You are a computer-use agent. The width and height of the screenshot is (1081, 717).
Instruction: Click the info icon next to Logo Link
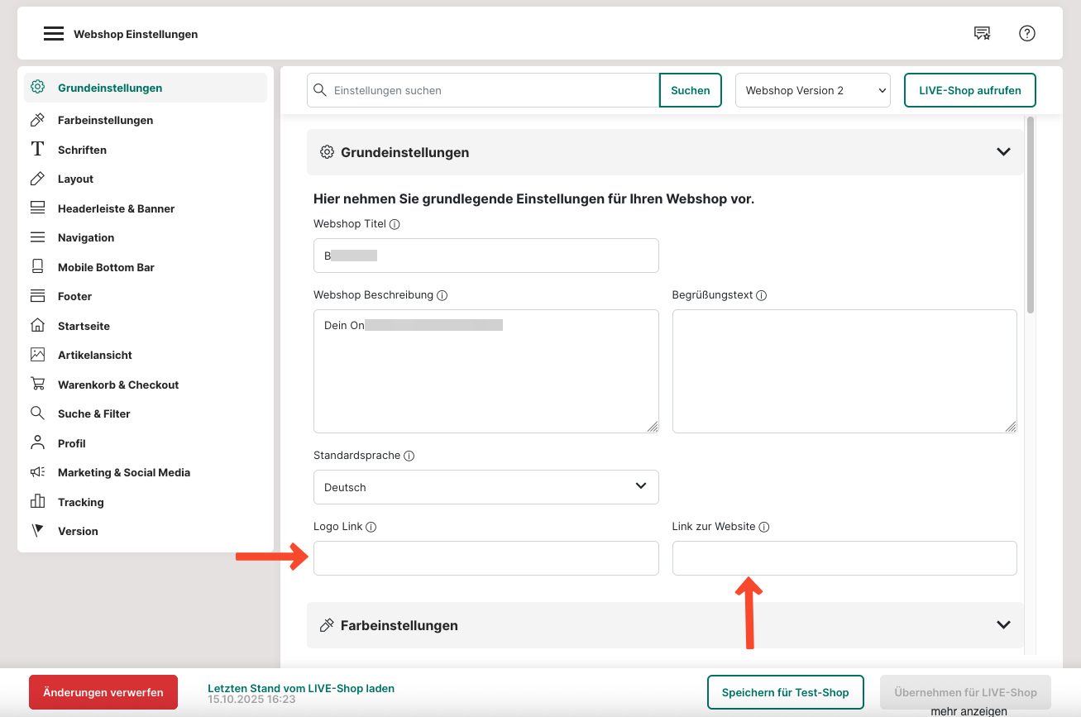point(371,527)
